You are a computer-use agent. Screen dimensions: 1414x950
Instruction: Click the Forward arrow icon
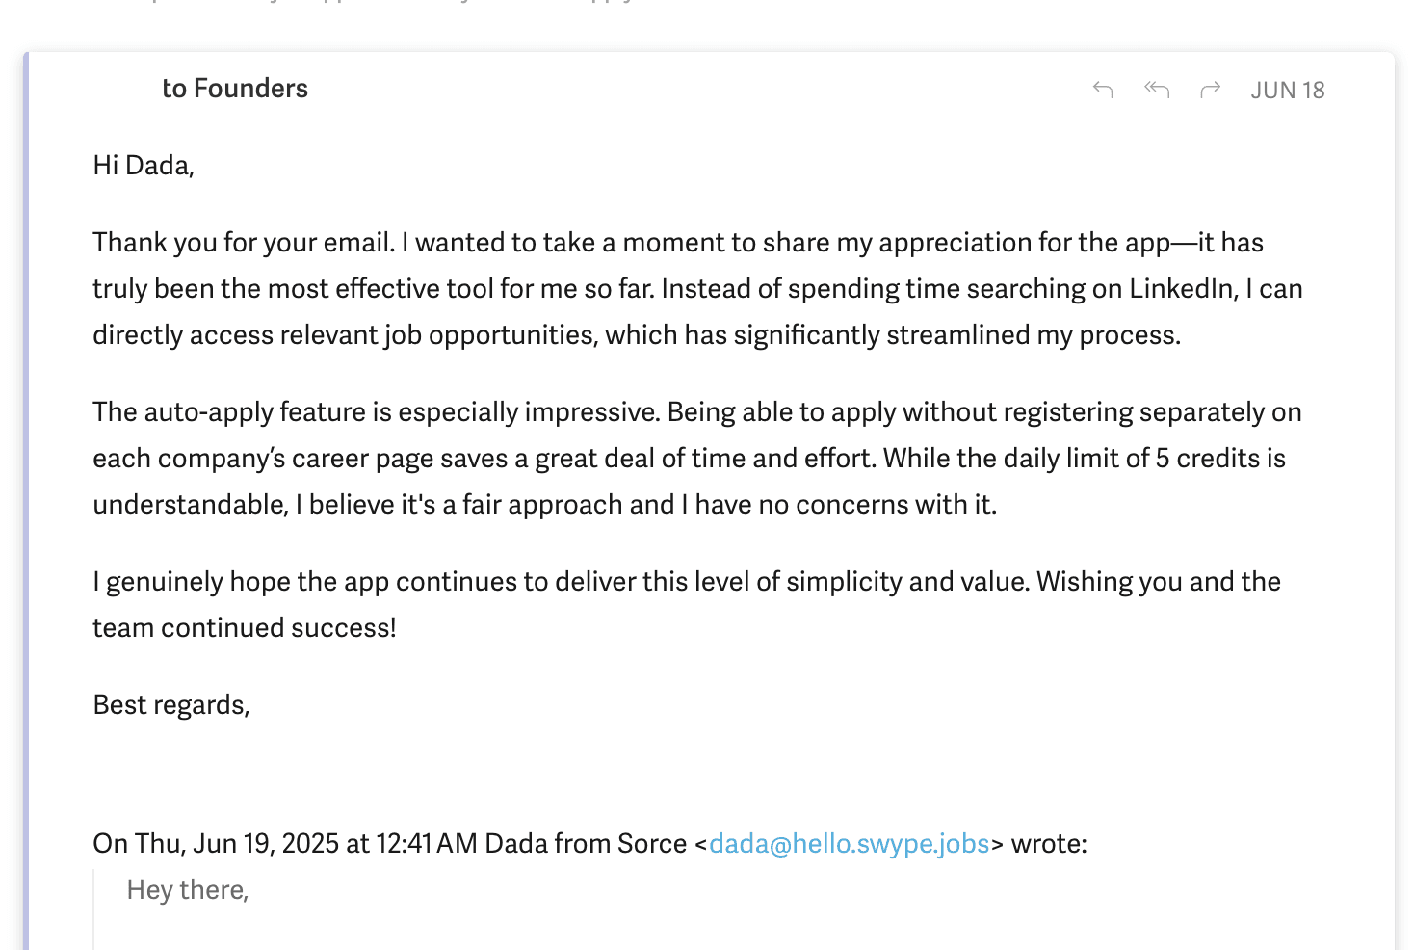pyautogui.click(x=1211, y=90)
